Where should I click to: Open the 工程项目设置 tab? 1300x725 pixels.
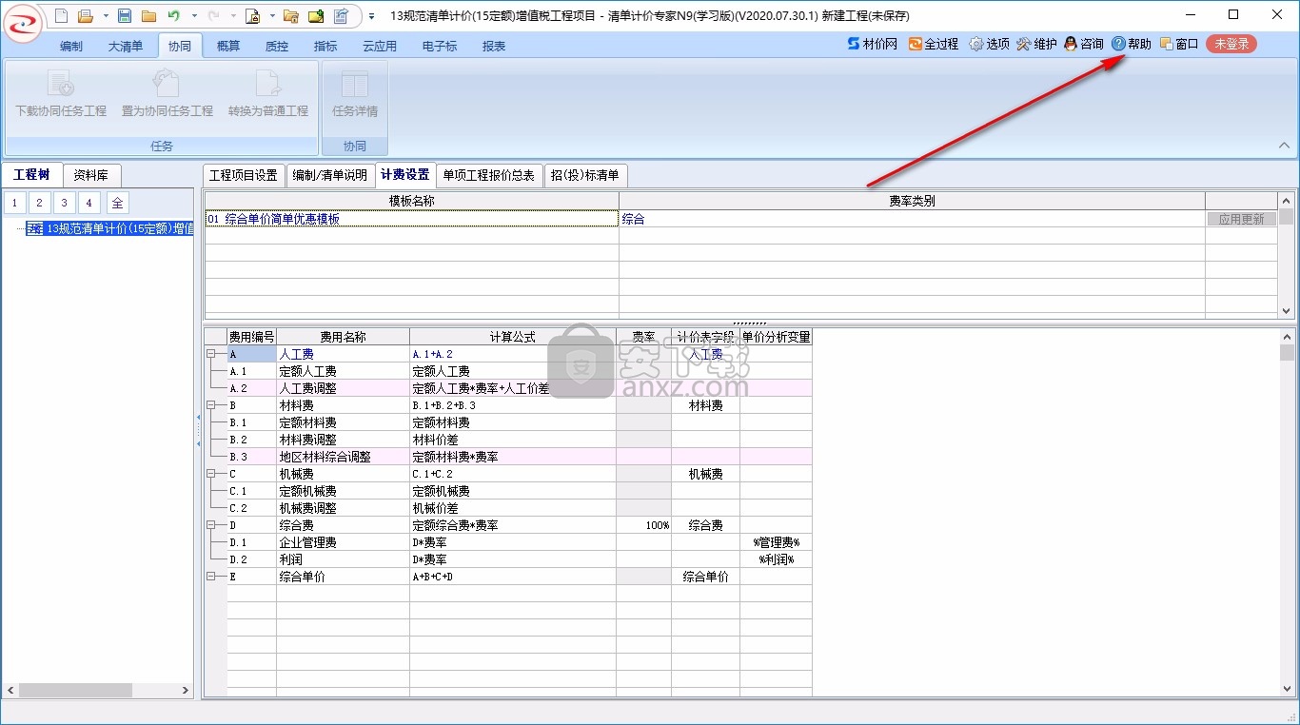(x=244, y=175)
